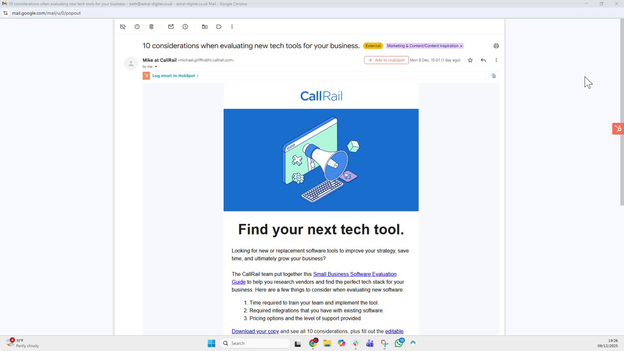Image resolution: width=624 pixels, height=351 pixels.
Task: Click the remove-label (crossed tag) icon
Action: click(x=123, y=27)
